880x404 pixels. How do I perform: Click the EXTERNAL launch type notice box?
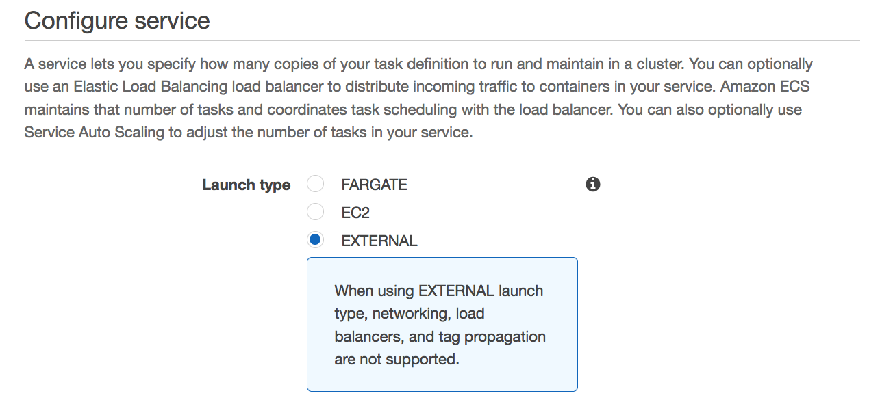coord(442,324)
